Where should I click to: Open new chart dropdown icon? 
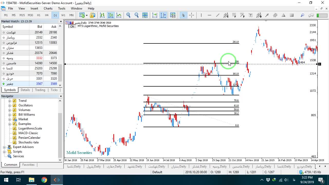[x=82, y=15]
